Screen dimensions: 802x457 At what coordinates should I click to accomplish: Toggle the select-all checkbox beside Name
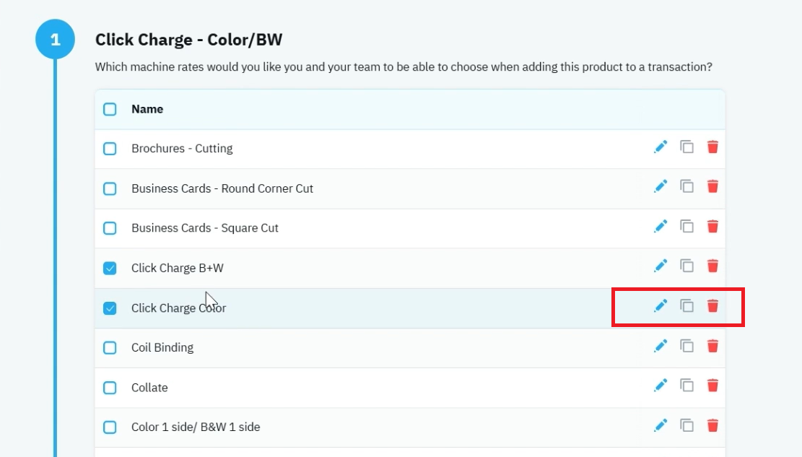point(110,109)
